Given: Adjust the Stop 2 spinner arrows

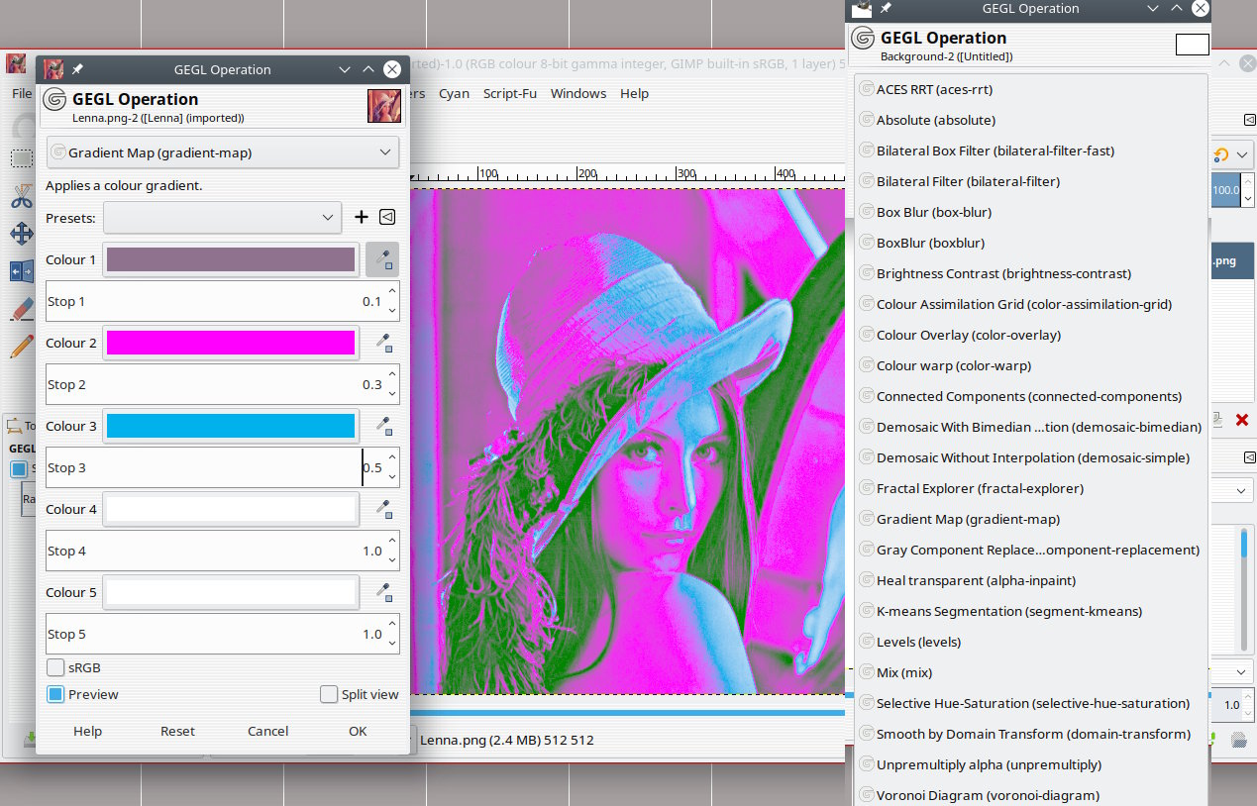Looking at the screenshot, I should coord(392,384).
